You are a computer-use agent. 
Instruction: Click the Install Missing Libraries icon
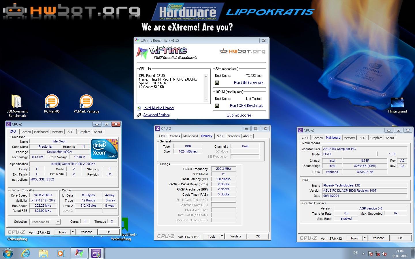[139, 108]
